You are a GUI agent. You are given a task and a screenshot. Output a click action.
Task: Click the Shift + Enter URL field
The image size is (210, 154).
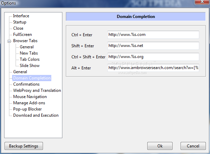tap(153, 46)
